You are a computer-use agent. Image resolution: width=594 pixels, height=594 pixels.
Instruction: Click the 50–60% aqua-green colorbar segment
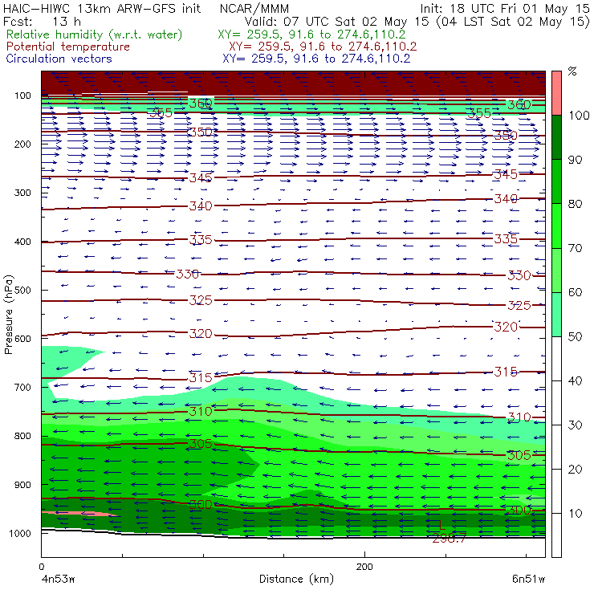click(556, 315)
